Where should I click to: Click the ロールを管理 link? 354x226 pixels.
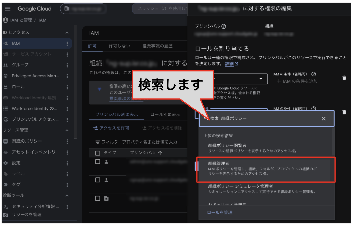(220, 213)
